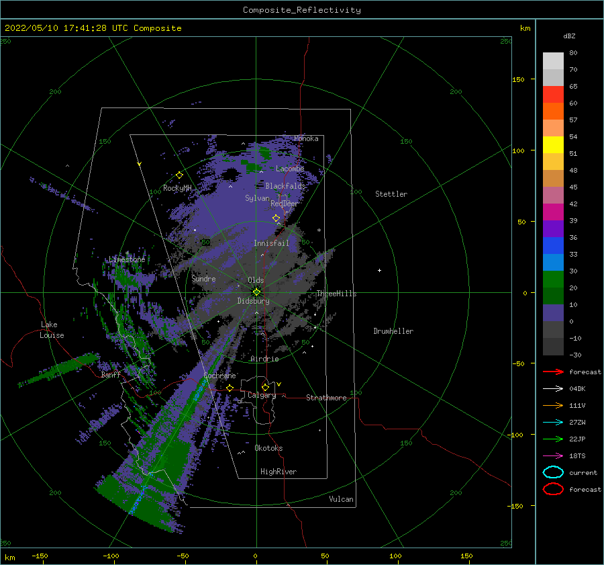Screen dimensions: 604x565
Task: Click the Banff town label
Action: click(x=111, y=375)
